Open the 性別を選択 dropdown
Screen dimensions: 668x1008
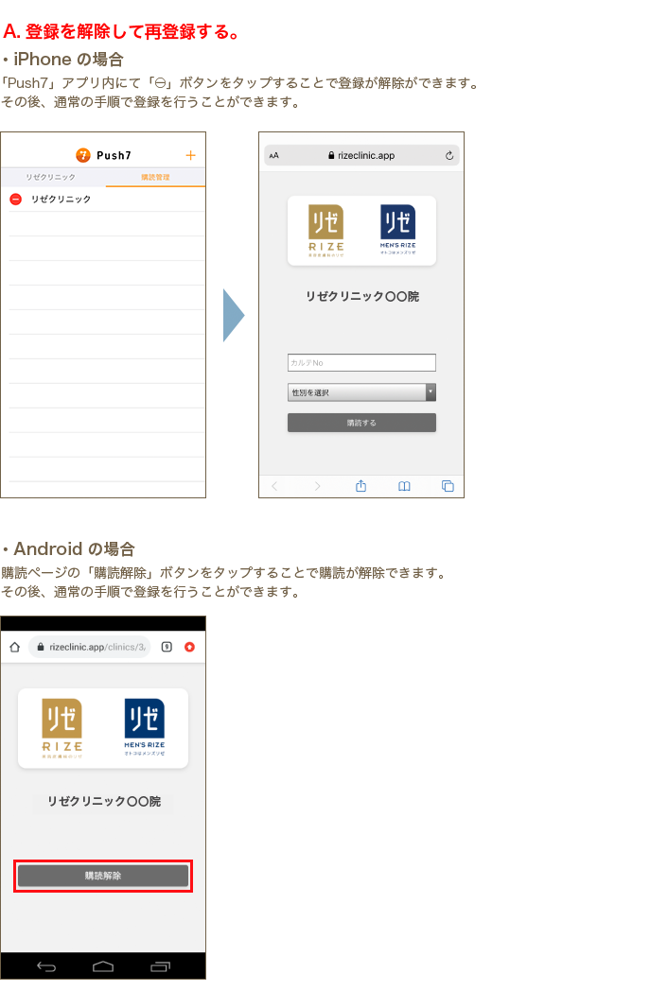click(x=361, y=392)
